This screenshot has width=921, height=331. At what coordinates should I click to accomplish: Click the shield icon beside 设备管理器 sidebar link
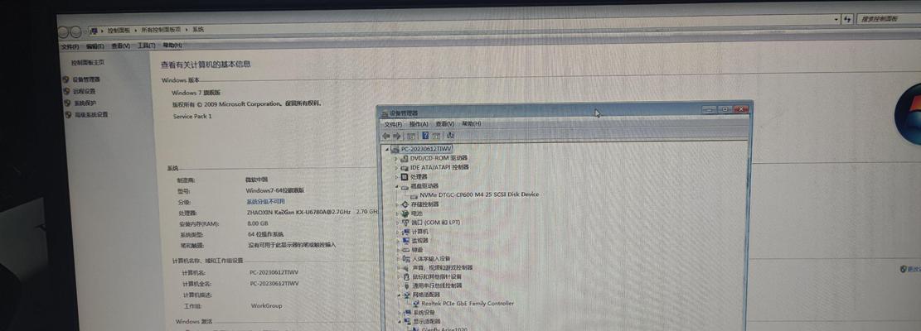coord(66,79)
